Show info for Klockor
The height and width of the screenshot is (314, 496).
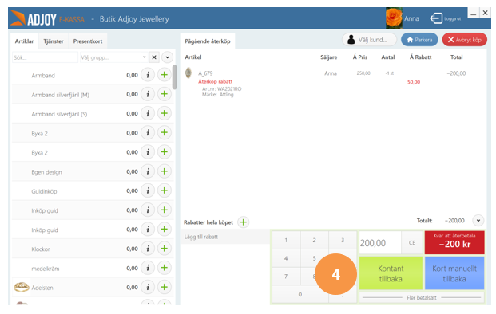tap(148, 249)
